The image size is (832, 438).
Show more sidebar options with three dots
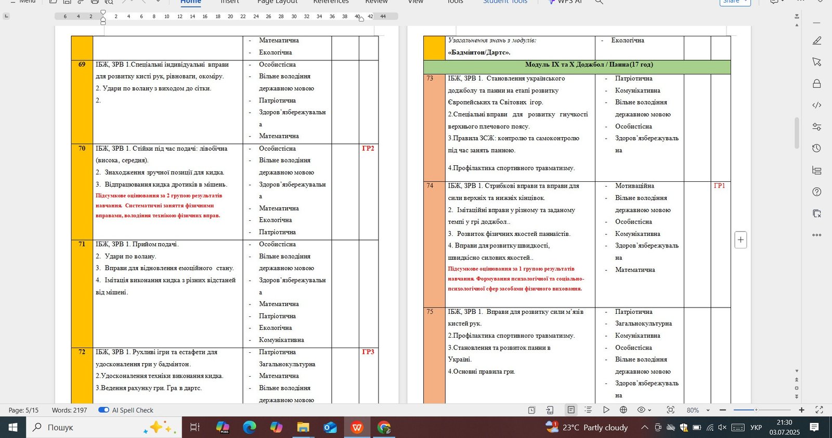[817, 235]
